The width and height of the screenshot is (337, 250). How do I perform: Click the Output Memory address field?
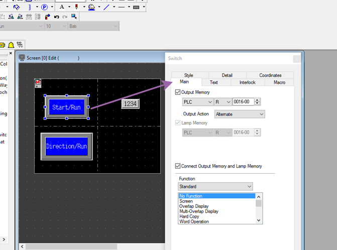pos(243,102)
